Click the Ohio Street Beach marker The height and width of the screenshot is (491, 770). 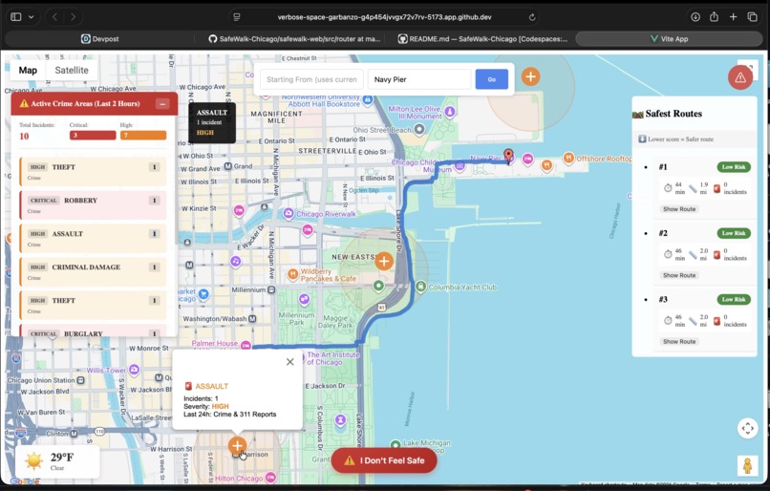click(418, 130)
